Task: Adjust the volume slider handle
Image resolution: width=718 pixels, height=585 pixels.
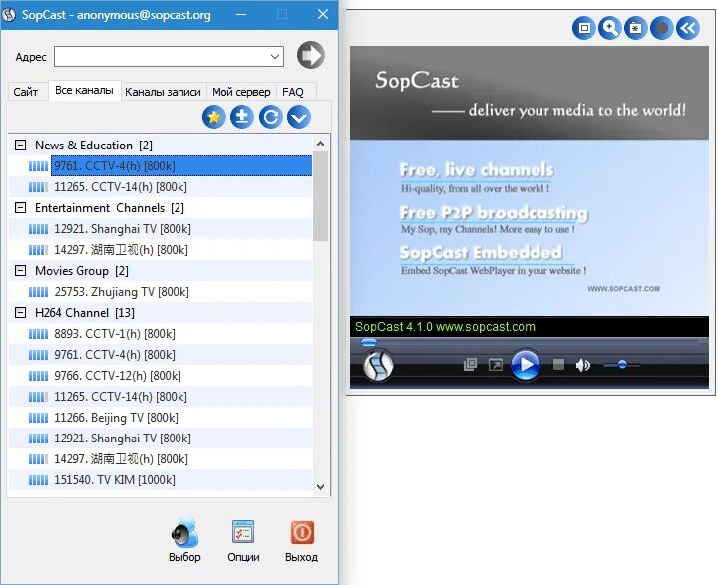Action: 622,365
